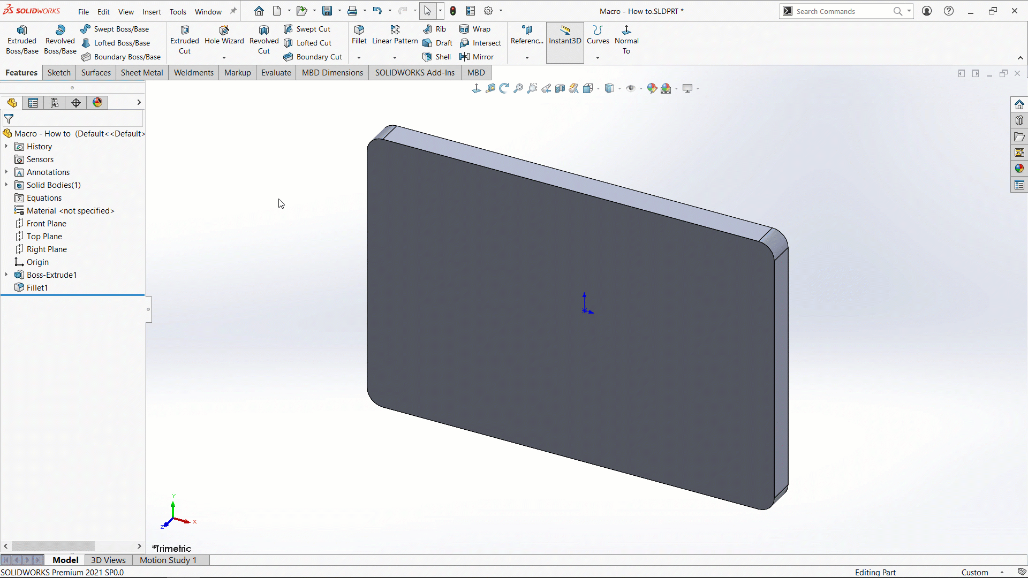Click the FeatureManager filter field
This screenshot has height=578, width=1028.
(x=73, y=119)
